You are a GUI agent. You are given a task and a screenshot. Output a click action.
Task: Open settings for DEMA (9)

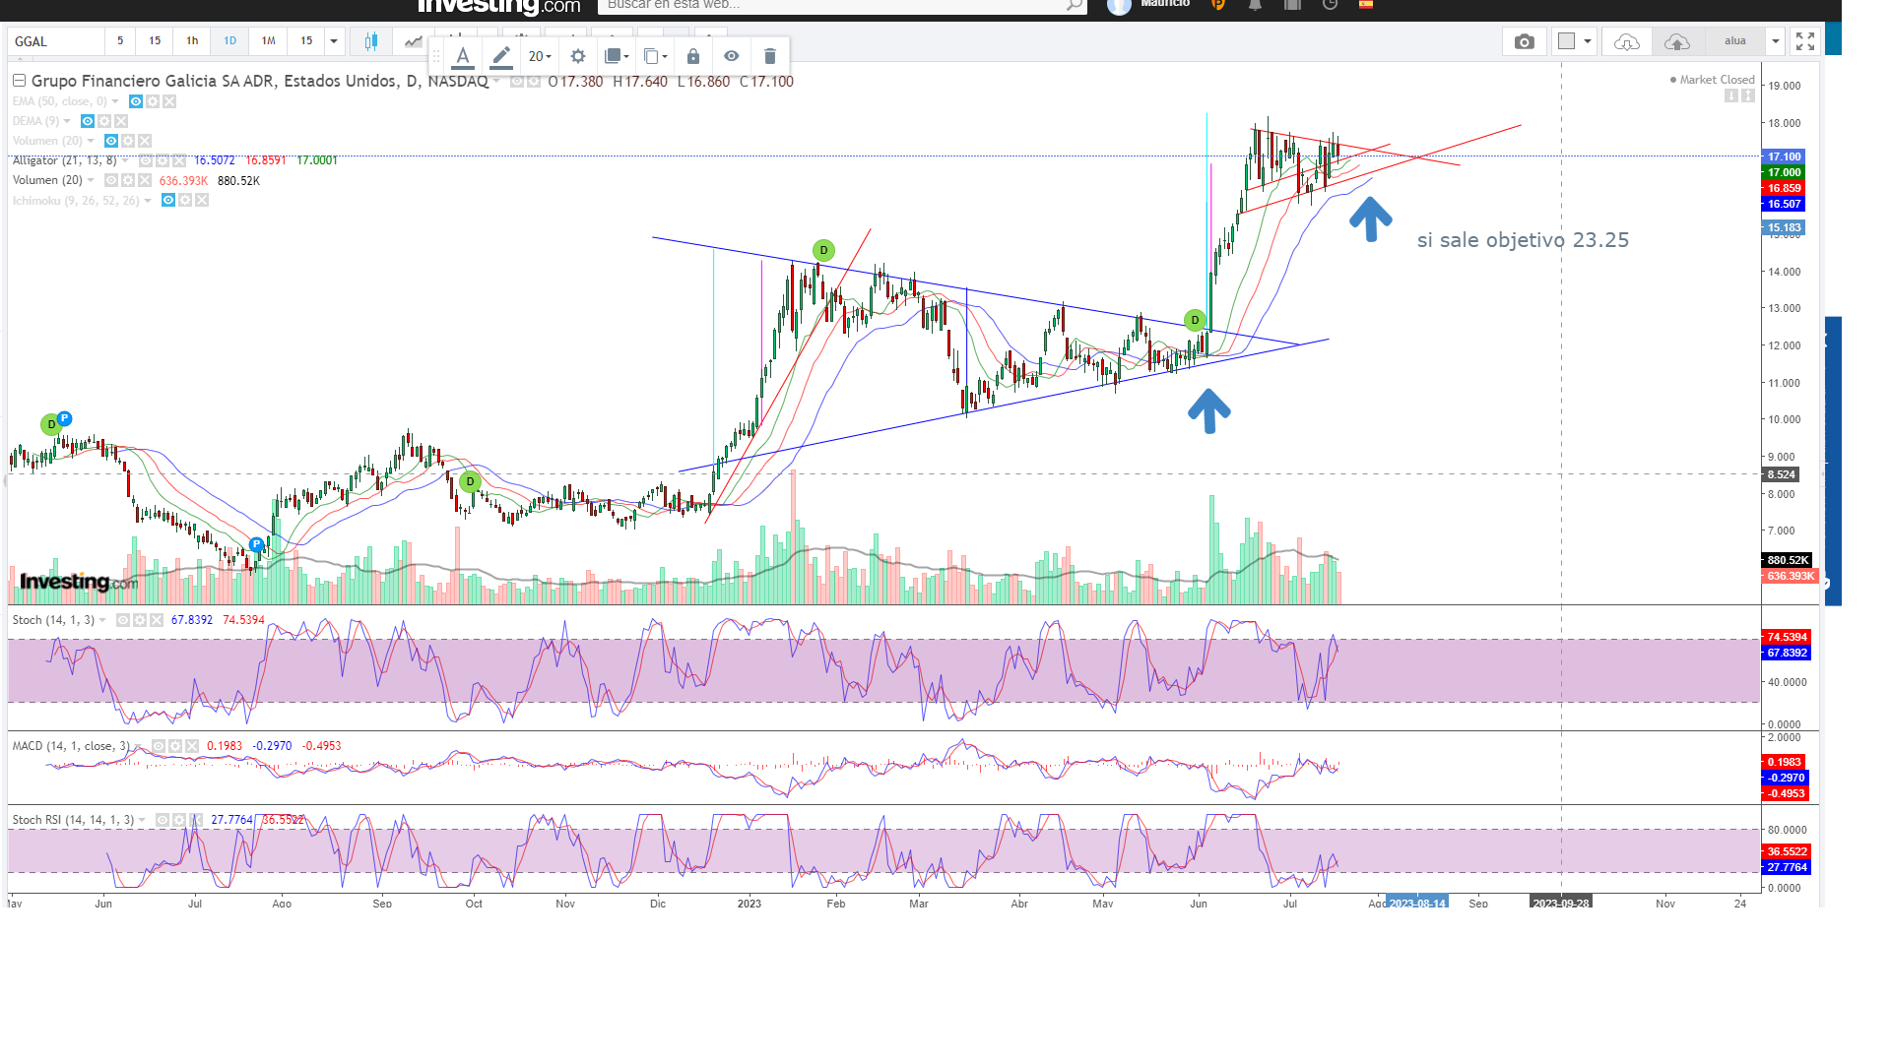(x=104, y=121)
